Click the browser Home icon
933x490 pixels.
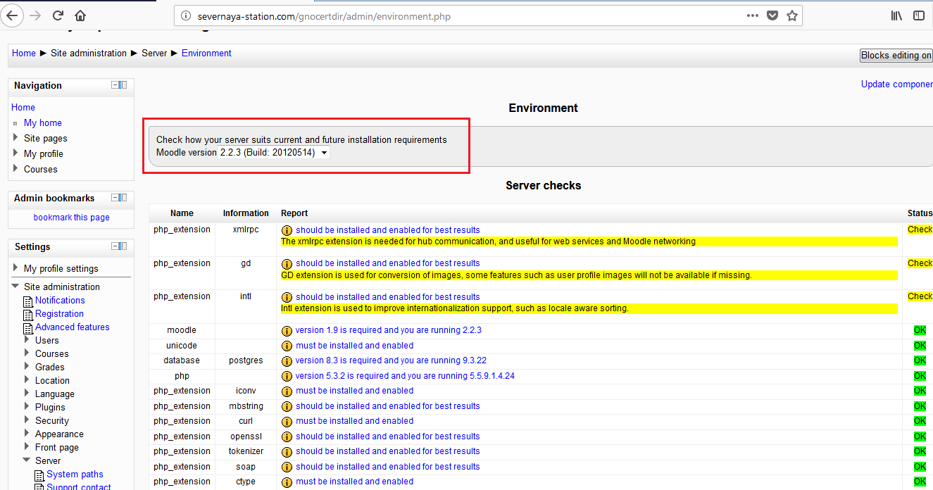[x=80, y=15]
